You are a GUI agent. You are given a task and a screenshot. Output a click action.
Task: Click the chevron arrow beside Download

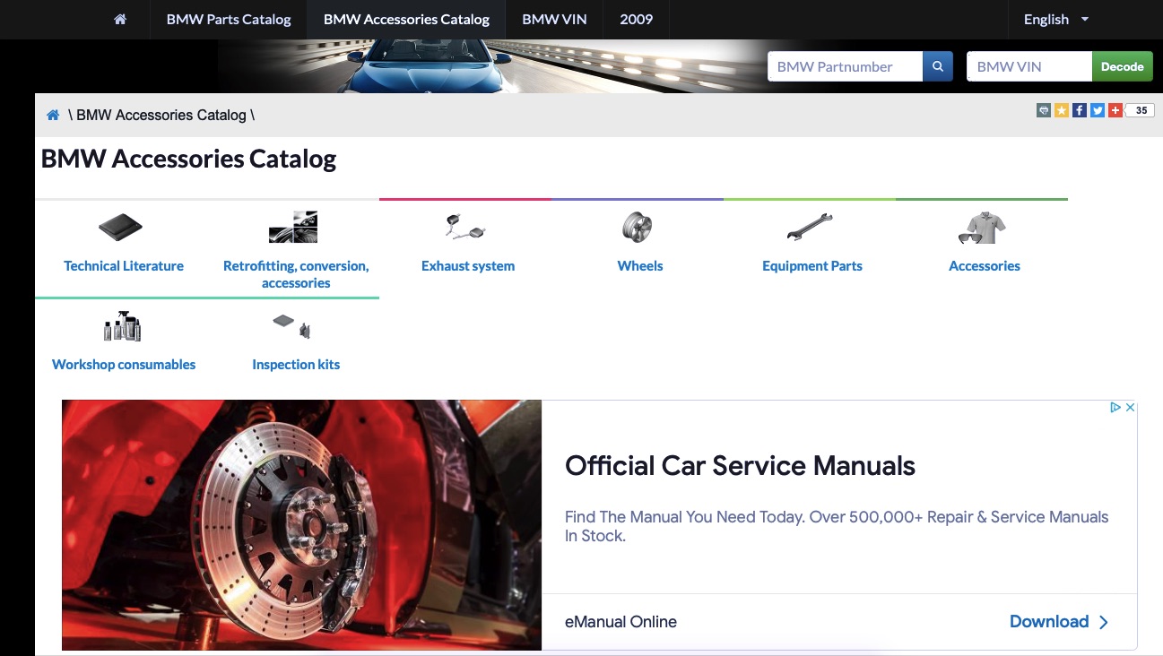click(1104, 622)
